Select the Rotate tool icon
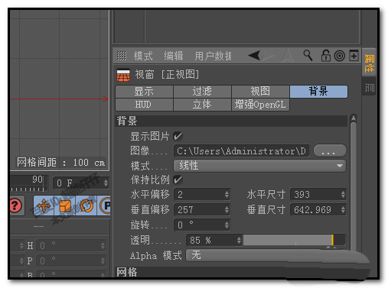Screen dimensions: 388x288 pos(86,205)
